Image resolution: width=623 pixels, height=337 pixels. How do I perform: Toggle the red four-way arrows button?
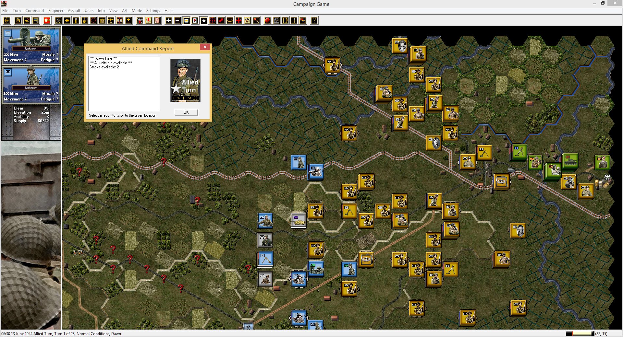pyautogui.click(x=239, y=20)
